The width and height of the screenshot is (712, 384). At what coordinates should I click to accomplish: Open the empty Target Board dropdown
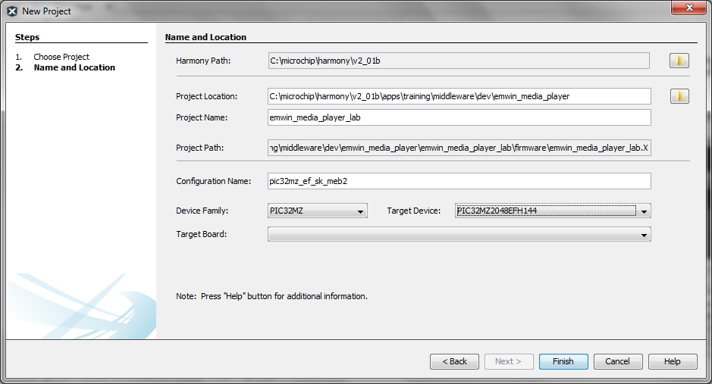pyautogui.click(x=459, y=235)
